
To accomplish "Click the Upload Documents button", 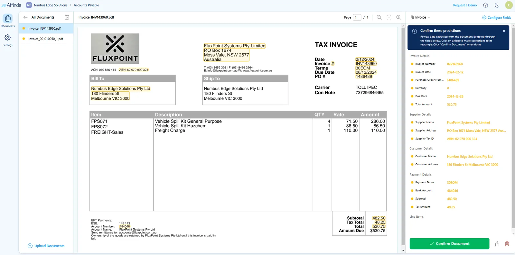I will 46,246.
